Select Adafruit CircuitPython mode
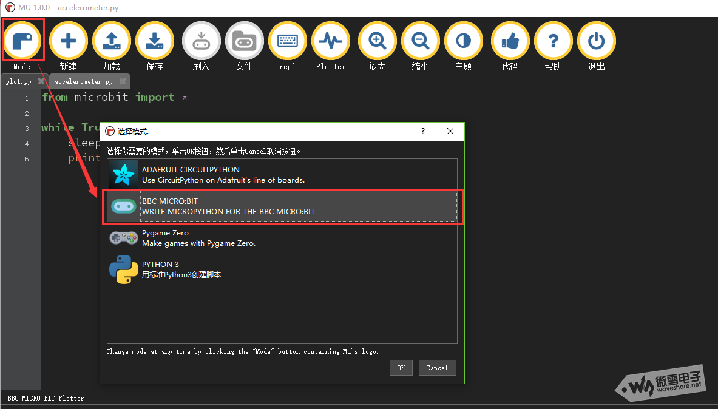Image resolution: width=718 pixels, height=409 pixels. (282, 175)
